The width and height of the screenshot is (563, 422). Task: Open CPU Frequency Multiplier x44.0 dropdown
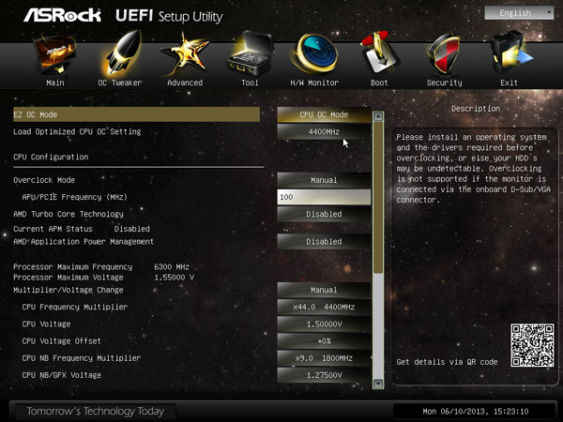click(324, 308)
